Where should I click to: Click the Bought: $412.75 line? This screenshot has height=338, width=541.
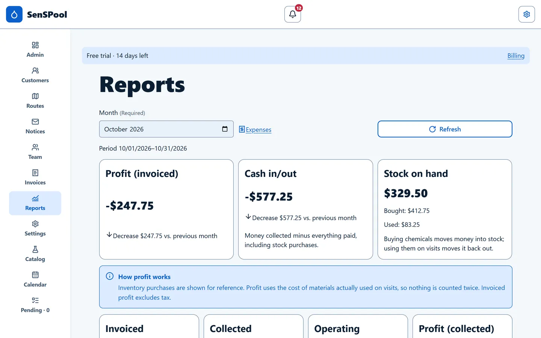click(407, 211)
